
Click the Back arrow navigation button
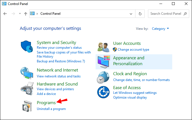pos(5,14)
